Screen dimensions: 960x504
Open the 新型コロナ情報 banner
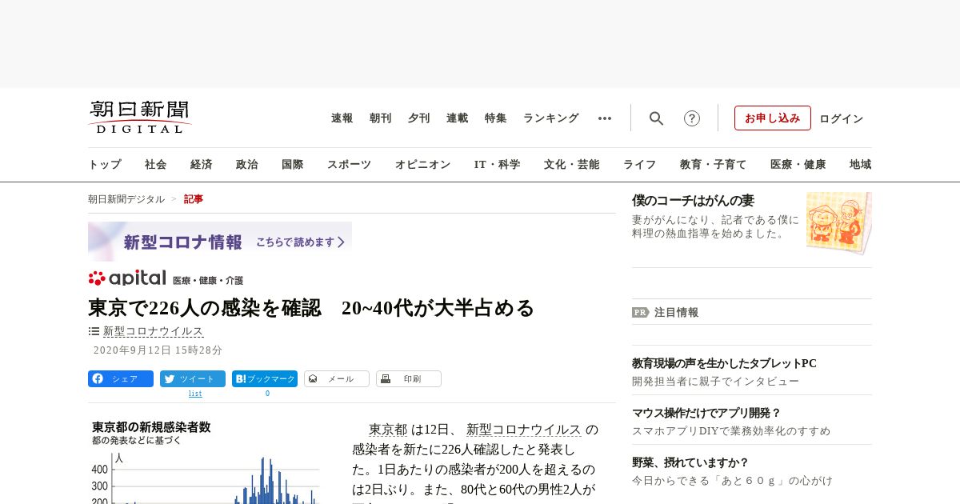[x=220, y=242]
